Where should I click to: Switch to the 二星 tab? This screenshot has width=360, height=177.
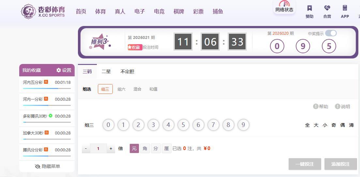pos(106,71)
